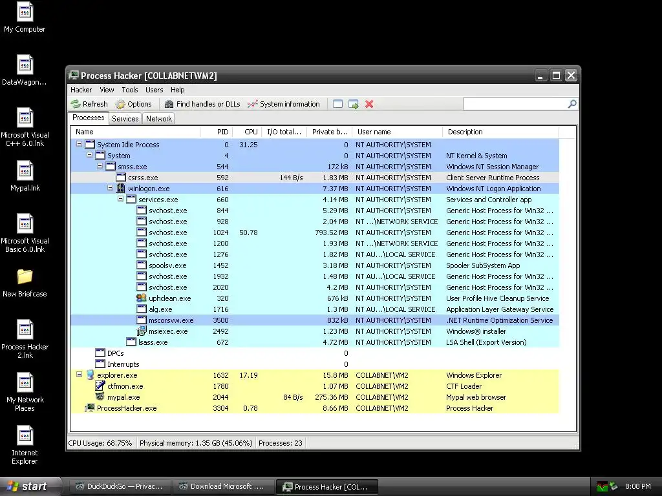
Task: Select svchost.exe with PID 1024
Action: tap(315, 232)
